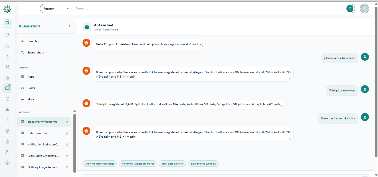Click the 'Online • Ready to help' status text

106,30
